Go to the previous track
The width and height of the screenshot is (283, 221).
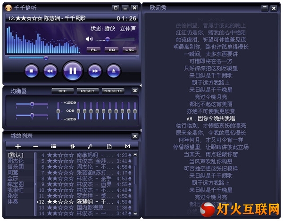pos(50,71)
